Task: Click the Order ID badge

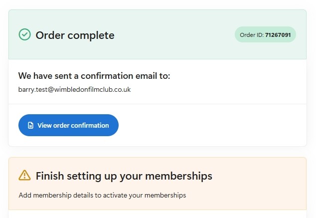Action: tap(265, 35)
